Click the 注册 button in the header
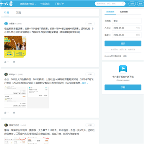 [132, 4]
